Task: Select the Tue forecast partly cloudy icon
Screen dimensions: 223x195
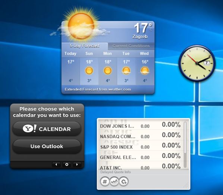Action: click(126, 71)
